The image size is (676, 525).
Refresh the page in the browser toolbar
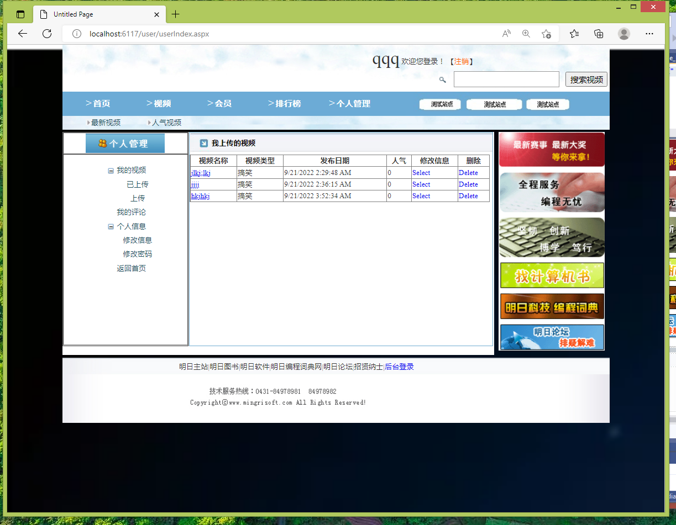tap(47, 34)
